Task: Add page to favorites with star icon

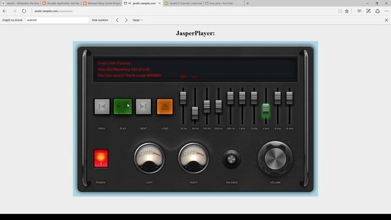Action: pos(347,11)
